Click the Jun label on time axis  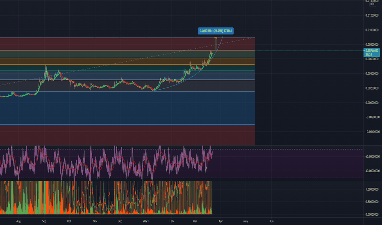(271, 221)
